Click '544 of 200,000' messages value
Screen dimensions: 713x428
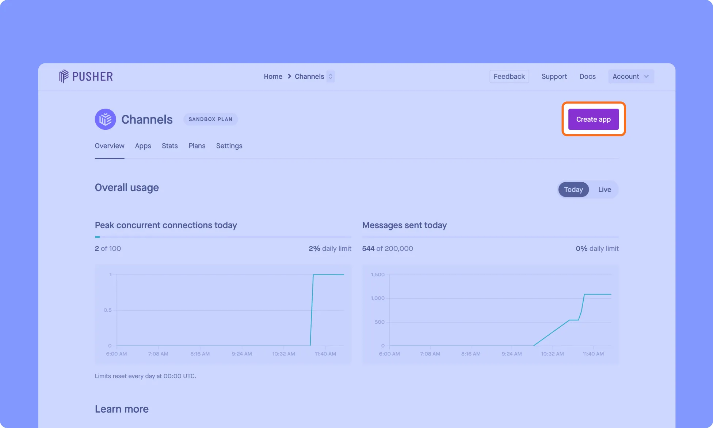click(x=388, y=249)
